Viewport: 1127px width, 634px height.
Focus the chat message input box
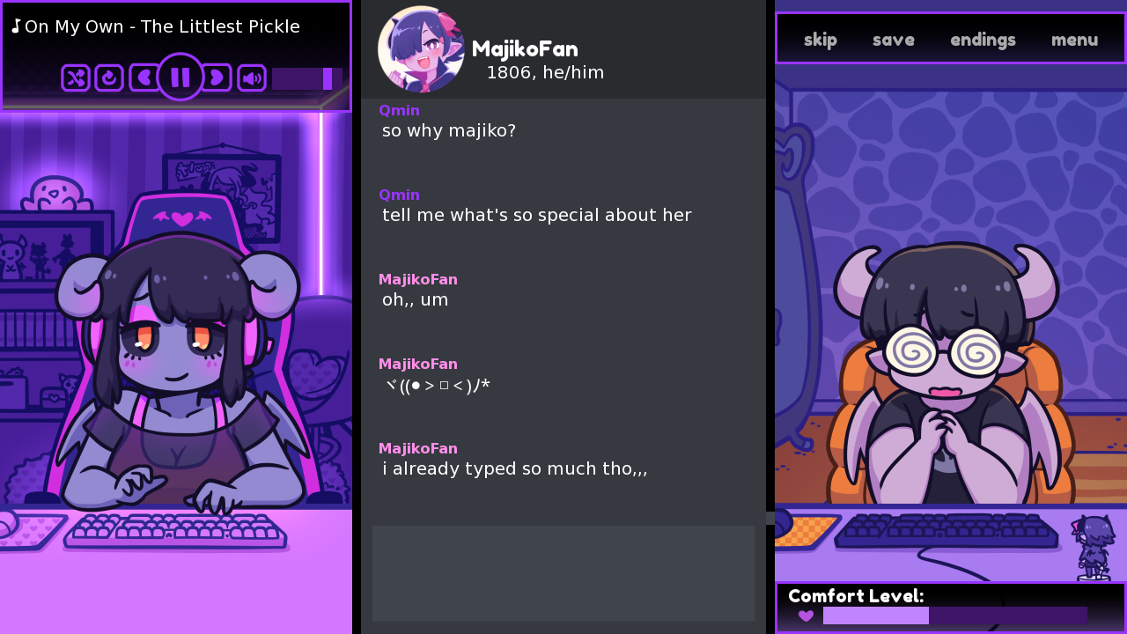click(563, 573)
